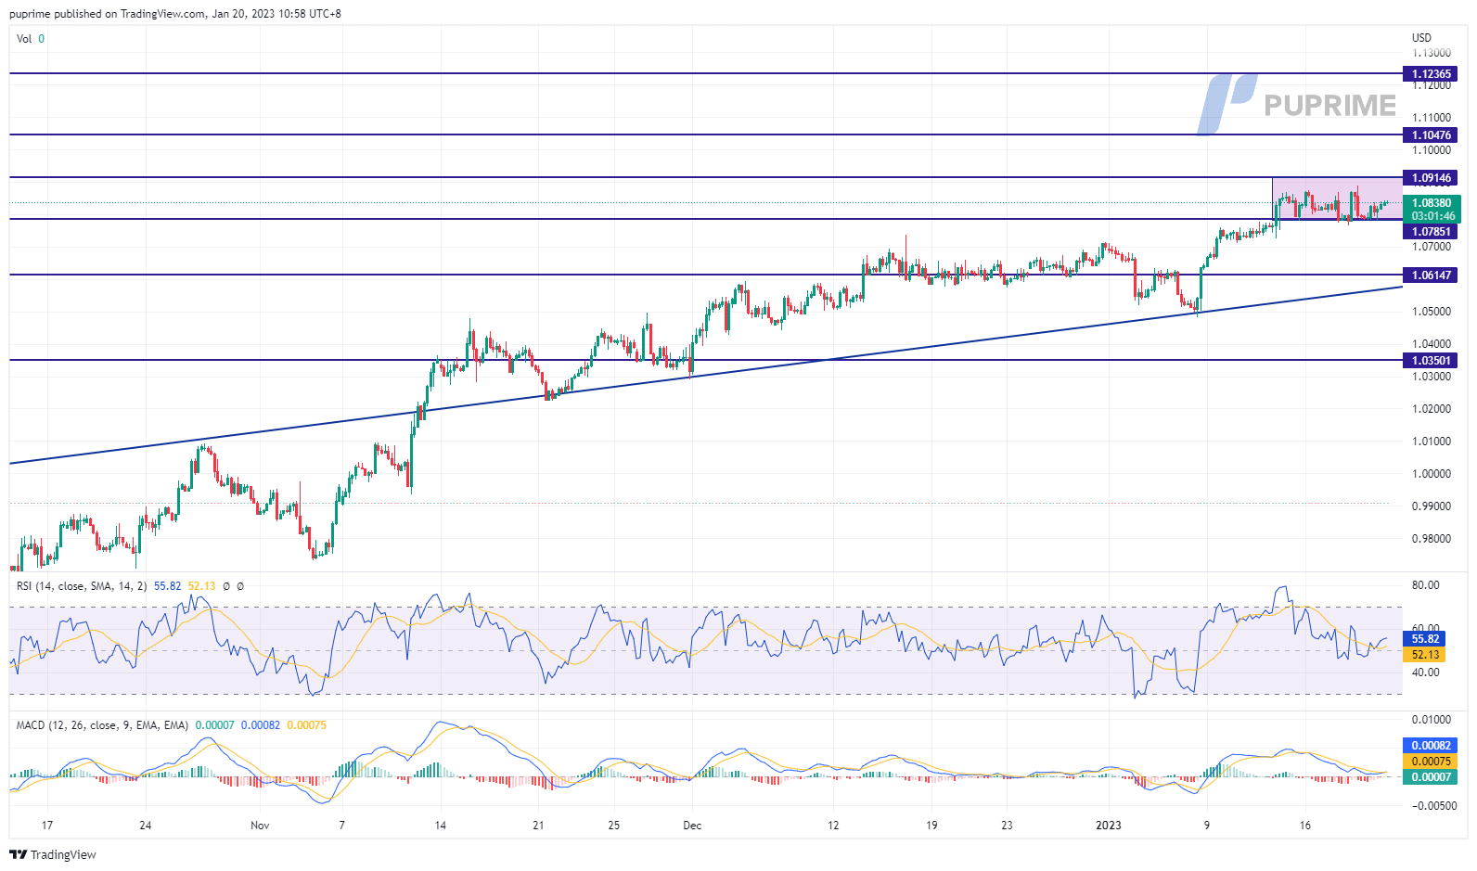Screen dimensions: 1477x871
Task: Click the Vol indicator label
Action: pos(24,39)
